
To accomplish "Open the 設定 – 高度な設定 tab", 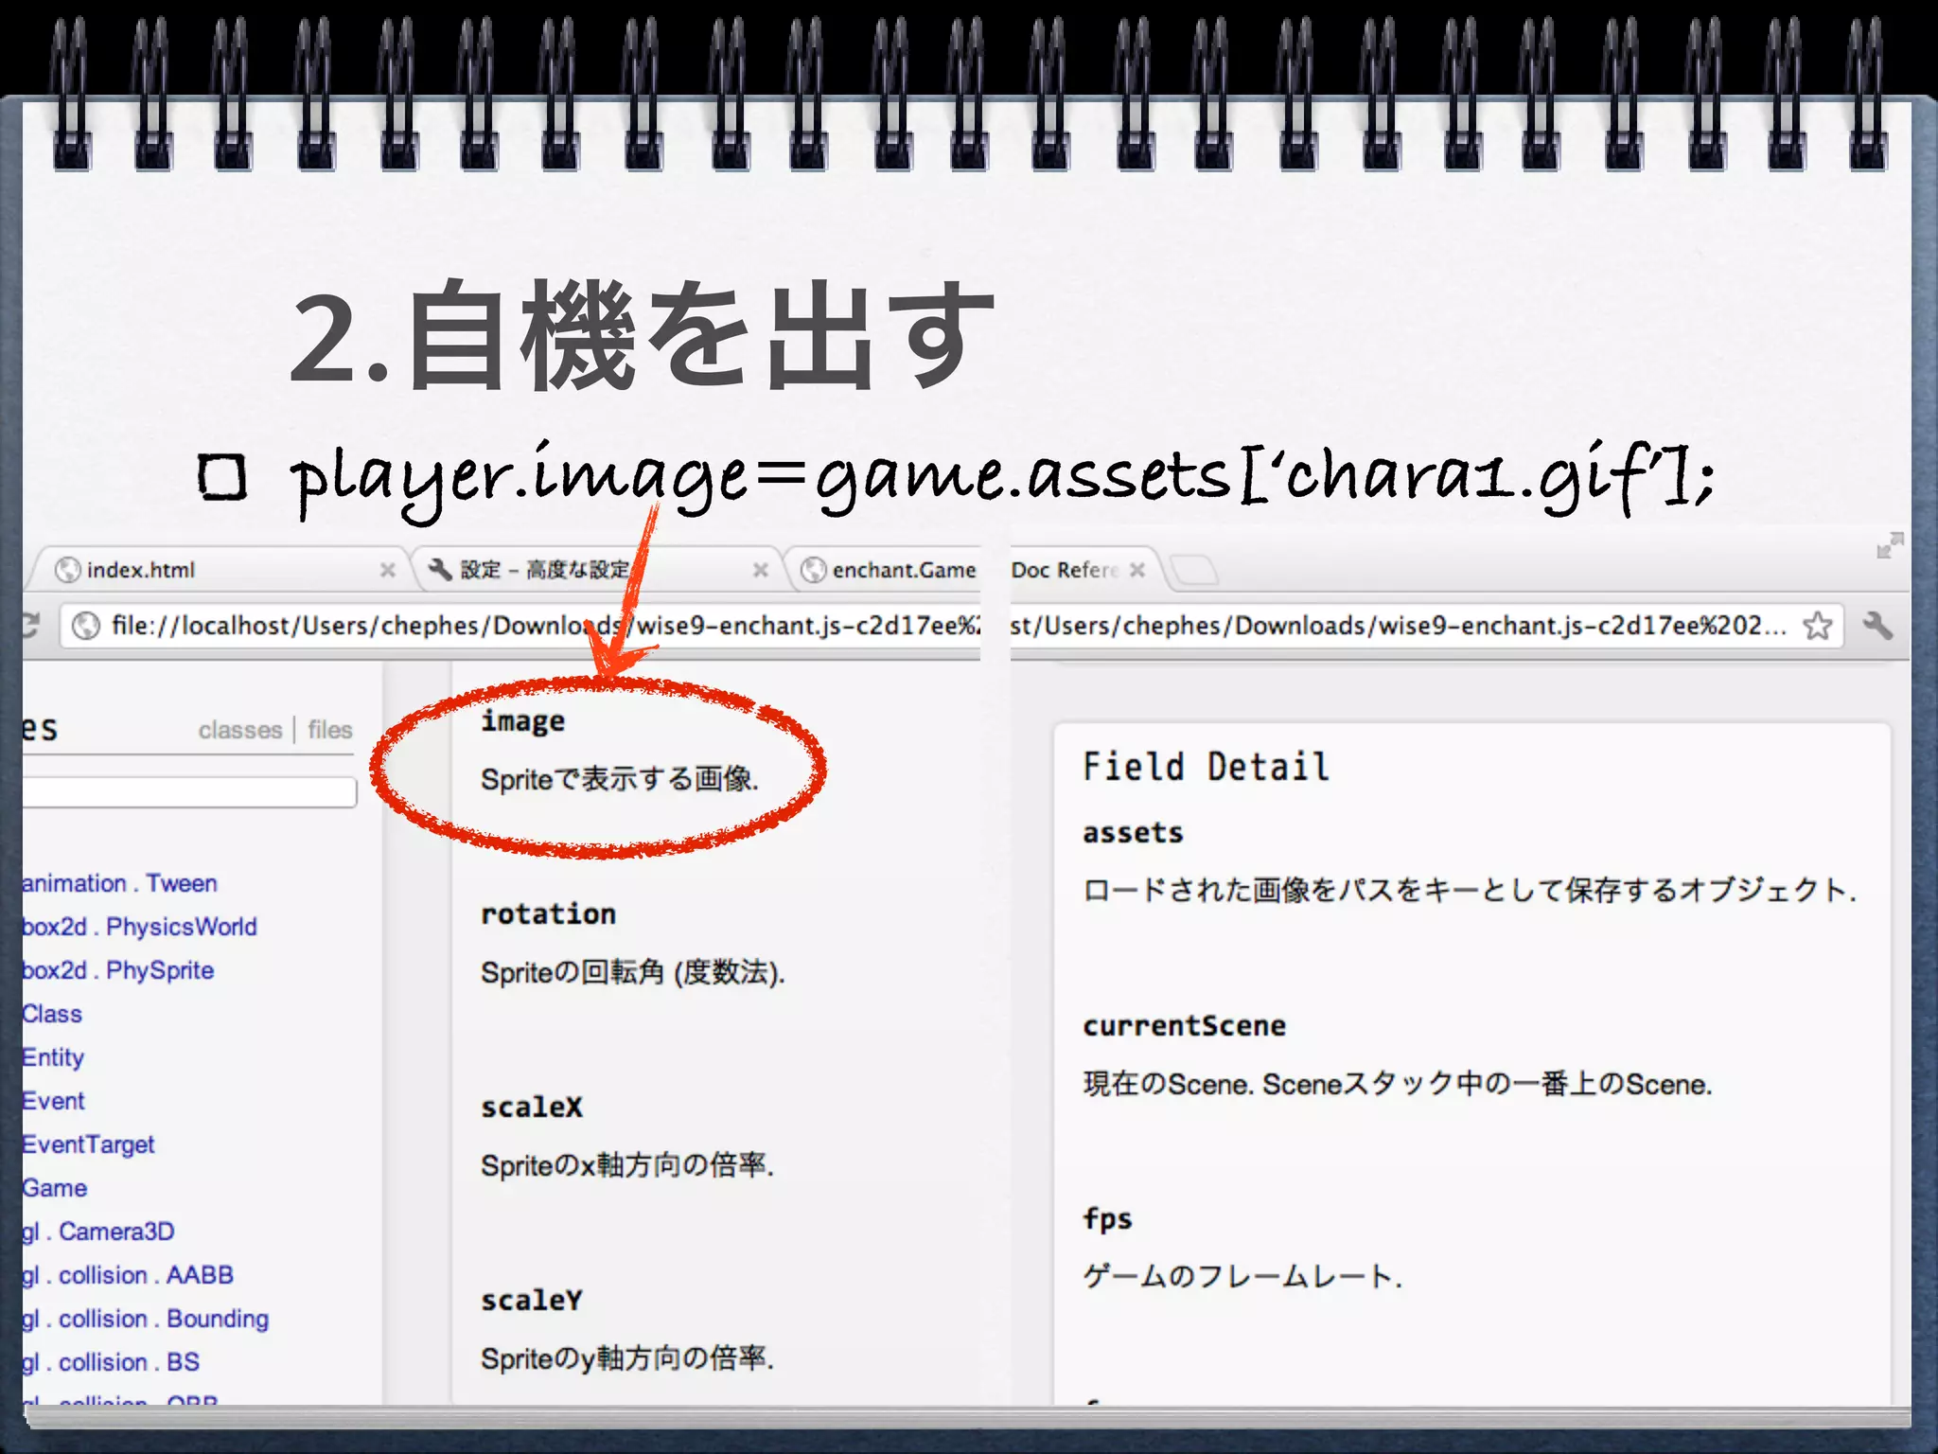I will [596, 570].
